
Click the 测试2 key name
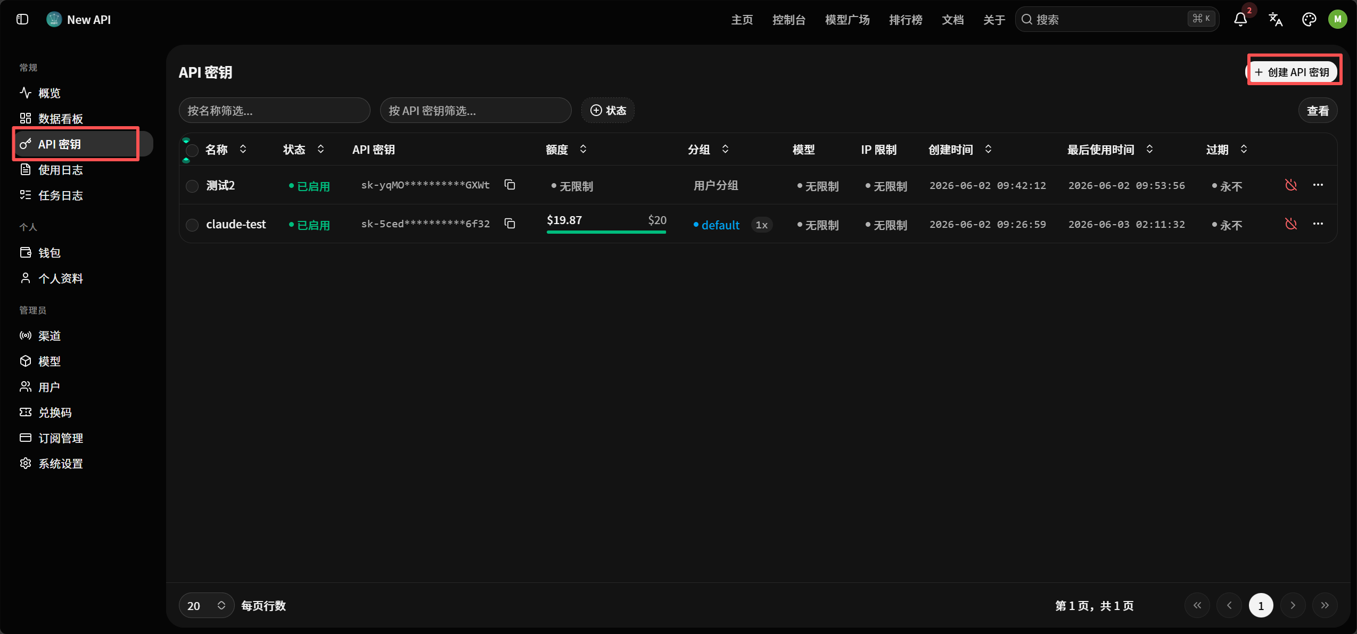[220, 185]
